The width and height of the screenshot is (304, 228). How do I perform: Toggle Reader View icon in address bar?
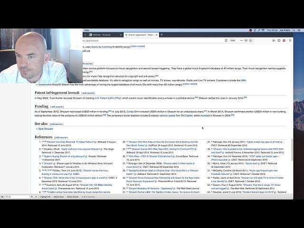tap(226, 40)
